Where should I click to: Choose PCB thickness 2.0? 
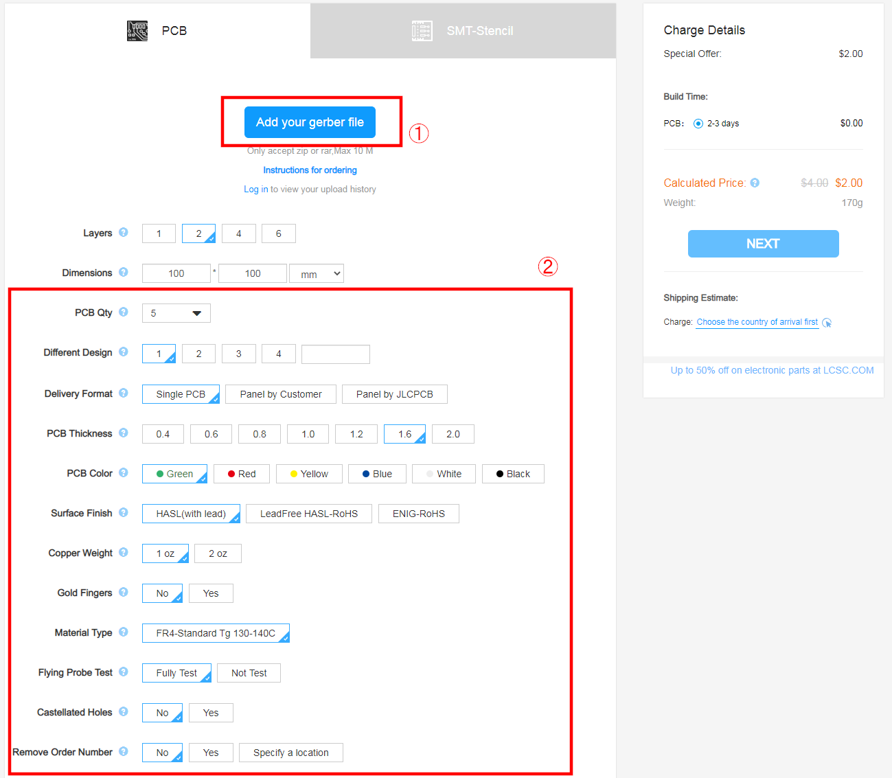[453, 434]
